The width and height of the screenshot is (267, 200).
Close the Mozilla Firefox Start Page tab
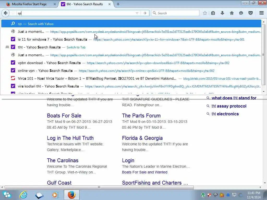click(54, 4)
